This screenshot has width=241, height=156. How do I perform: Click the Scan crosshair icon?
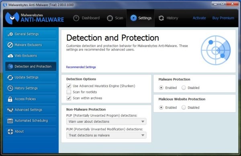coord(110,18)
